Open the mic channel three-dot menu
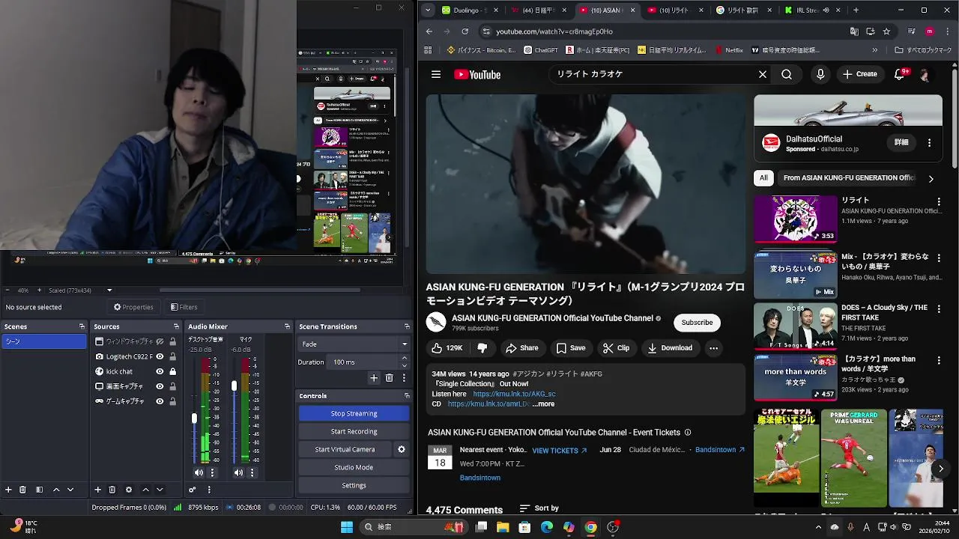This screenshot has height=539, width=959. tap(252, 472)
